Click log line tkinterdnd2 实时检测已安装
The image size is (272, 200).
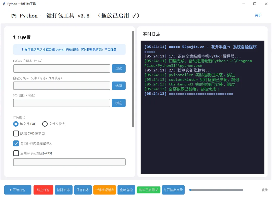pos(190,84)
